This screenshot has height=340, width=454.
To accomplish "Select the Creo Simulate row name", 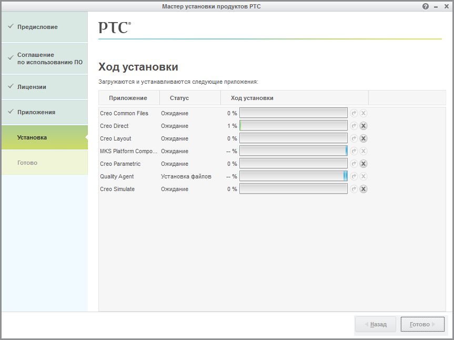I will pyautogui.click(x=117, y=189).
